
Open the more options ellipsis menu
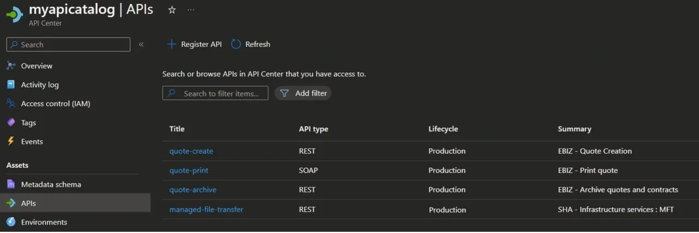191,10
